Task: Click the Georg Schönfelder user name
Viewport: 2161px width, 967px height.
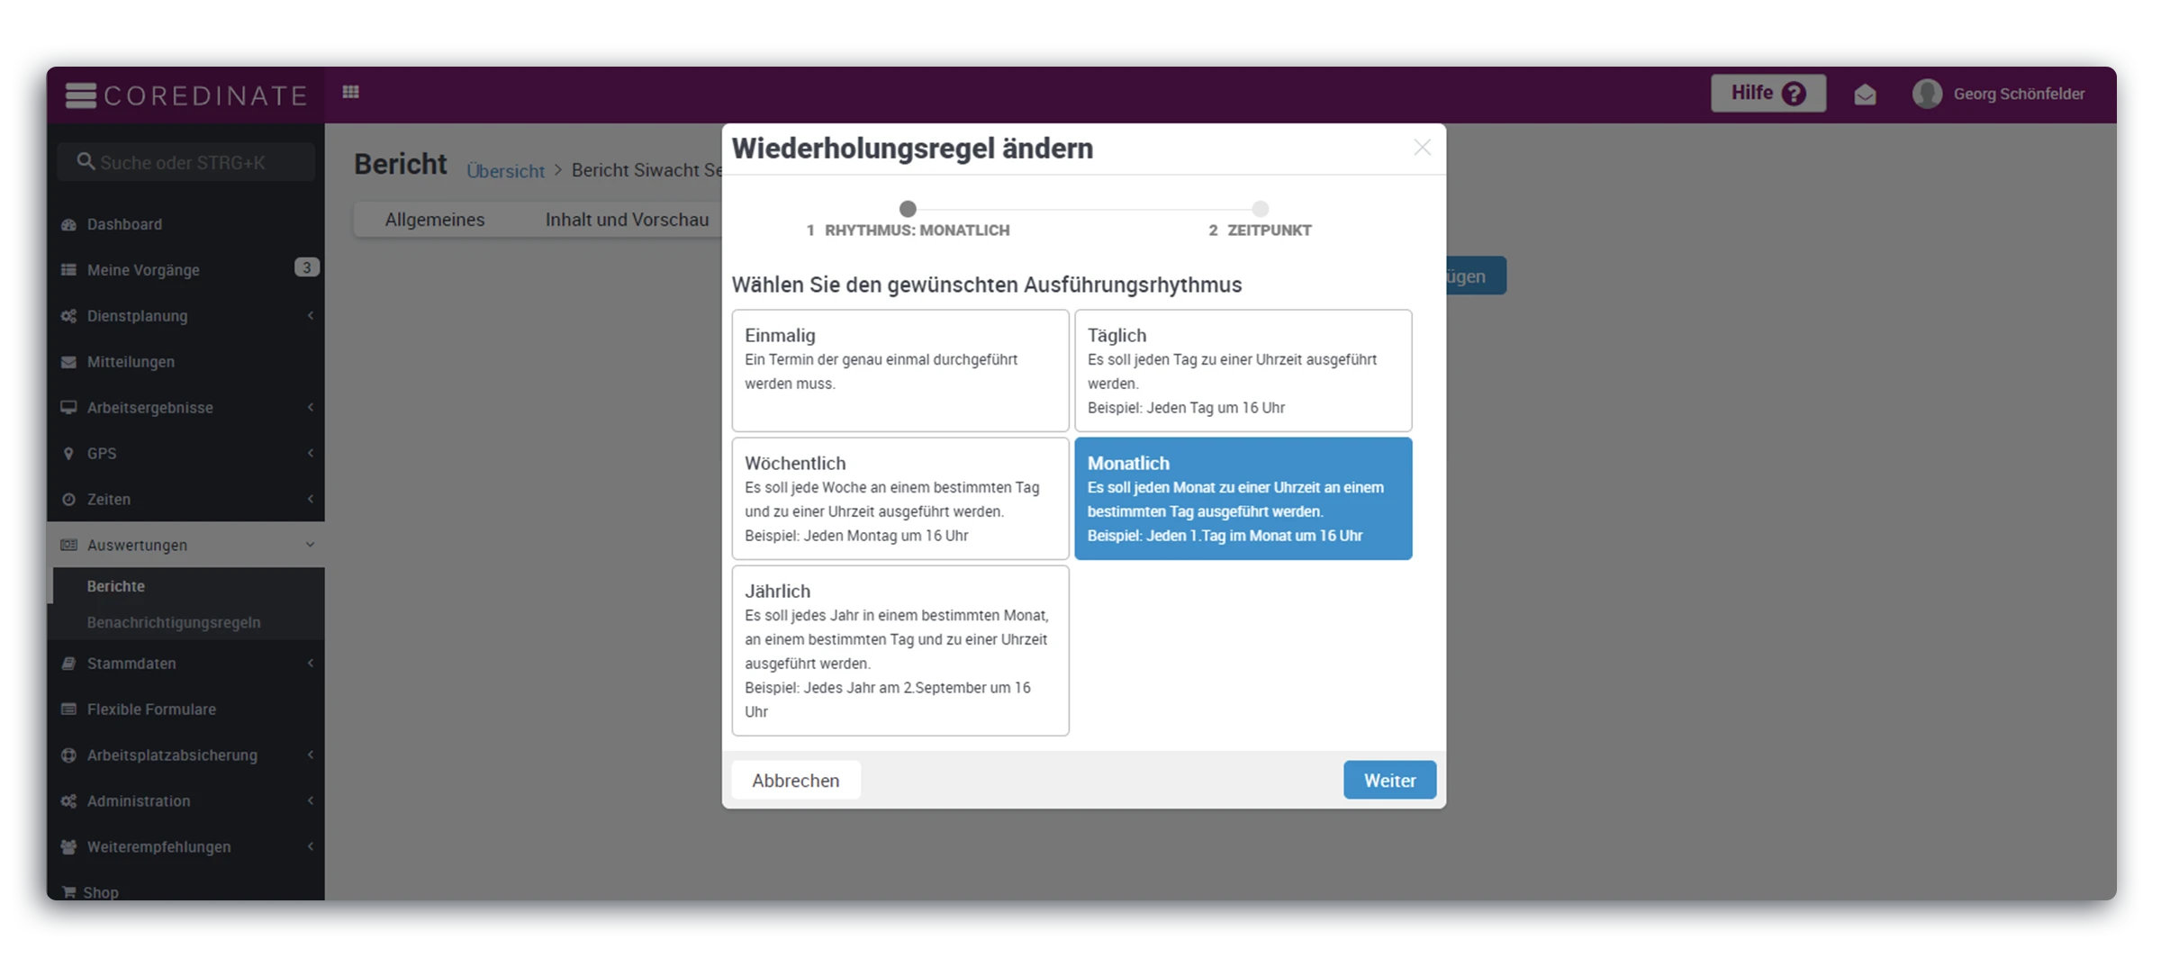Action: pyautogui.click(x=2019, y=94)
